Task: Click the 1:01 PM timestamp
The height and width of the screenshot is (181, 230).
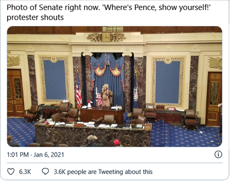Action: [x=18, y=155]
